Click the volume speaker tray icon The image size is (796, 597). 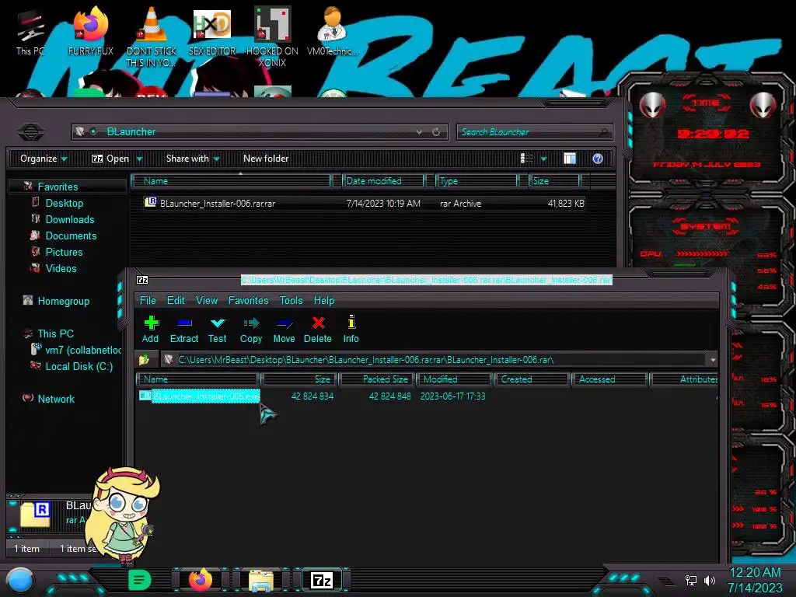coord(710,580)
